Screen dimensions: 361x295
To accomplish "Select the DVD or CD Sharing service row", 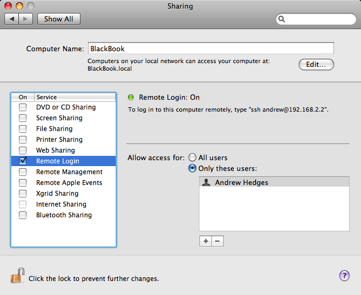I will point(64,107).
